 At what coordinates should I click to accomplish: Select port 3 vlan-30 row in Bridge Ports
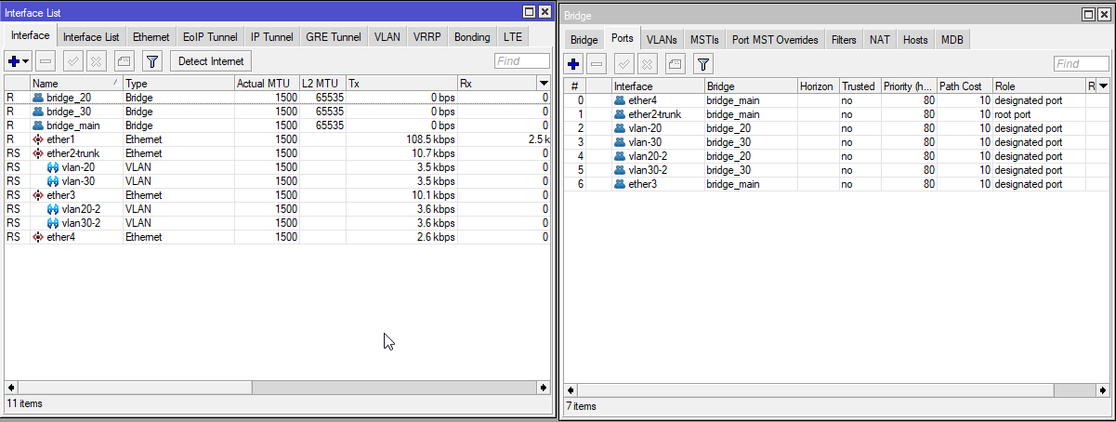(x=836, y=142)
